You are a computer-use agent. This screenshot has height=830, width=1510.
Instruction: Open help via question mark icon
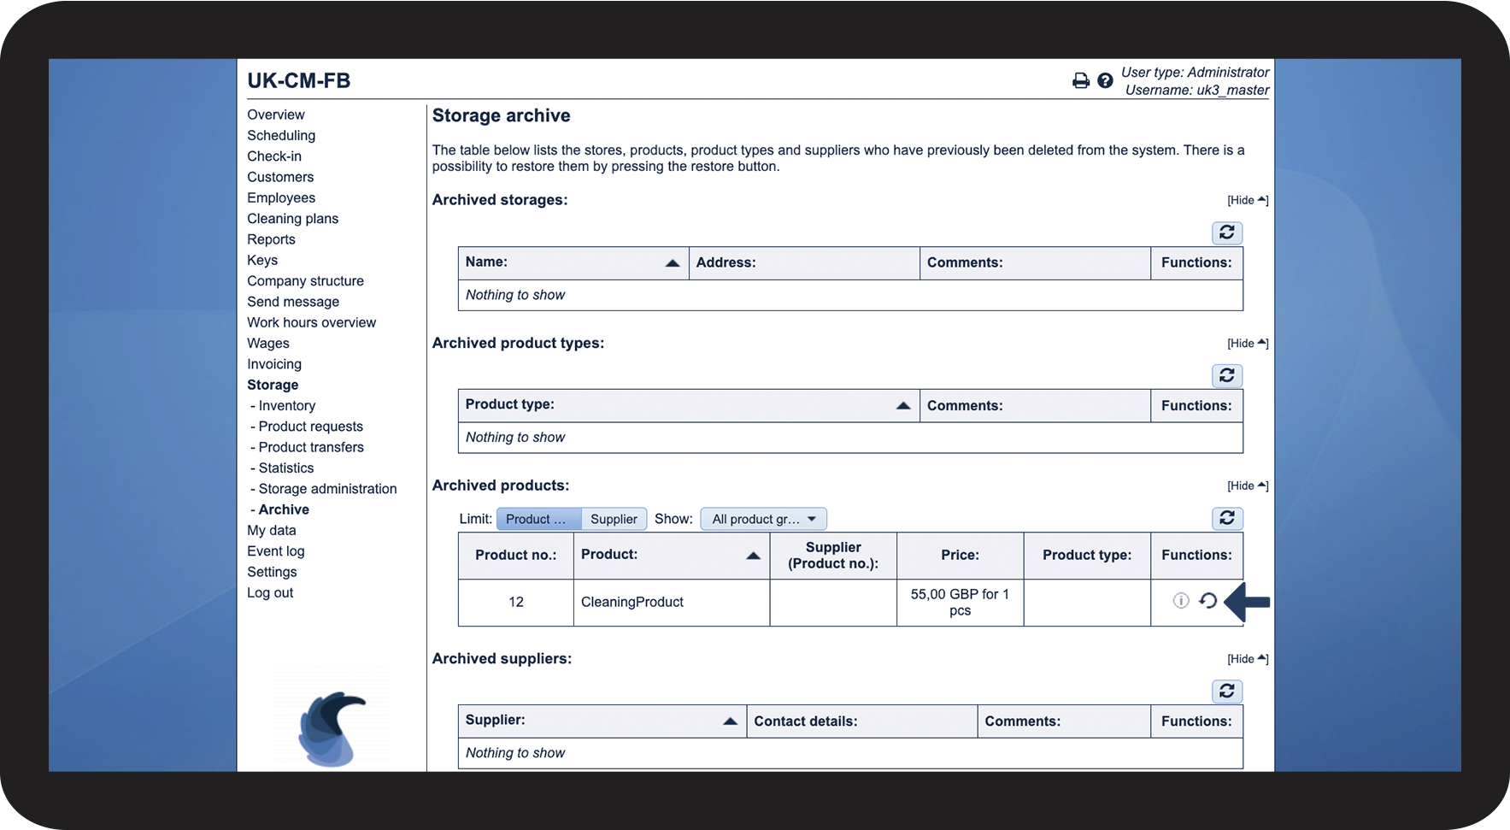pos(1105,80)
